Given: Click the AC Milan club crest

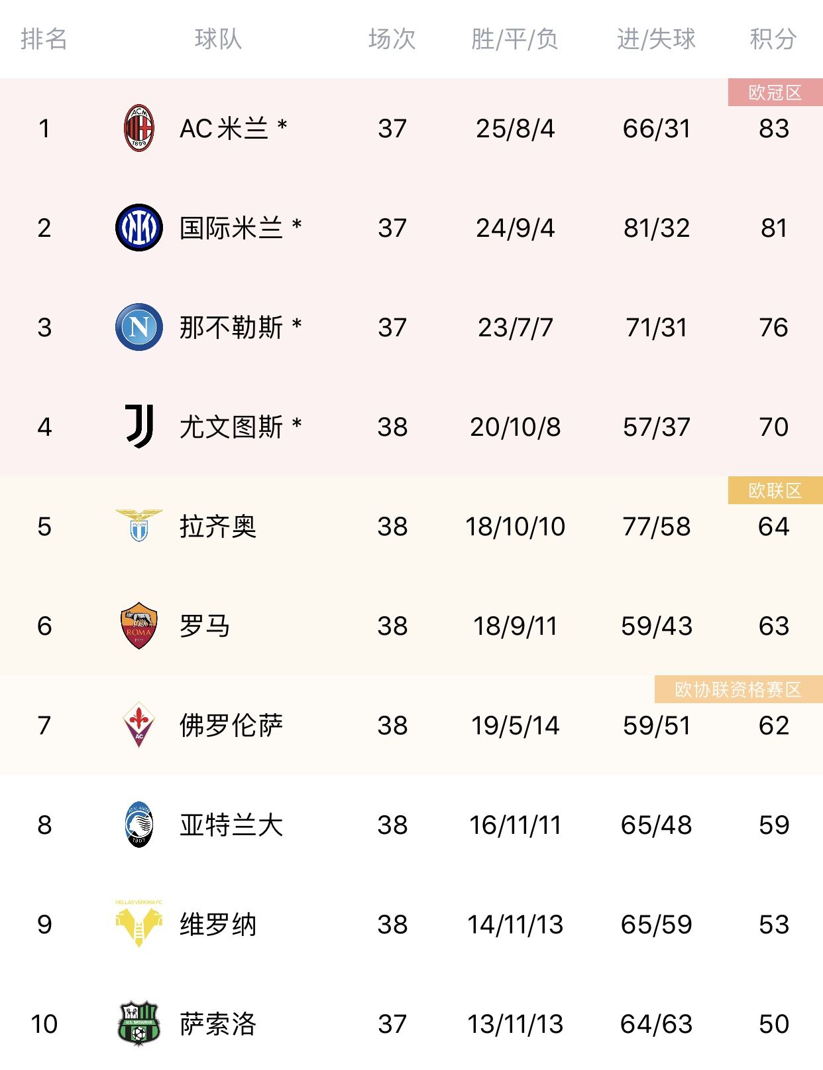Looking at the screenshot, I should [x=139, y=128].
